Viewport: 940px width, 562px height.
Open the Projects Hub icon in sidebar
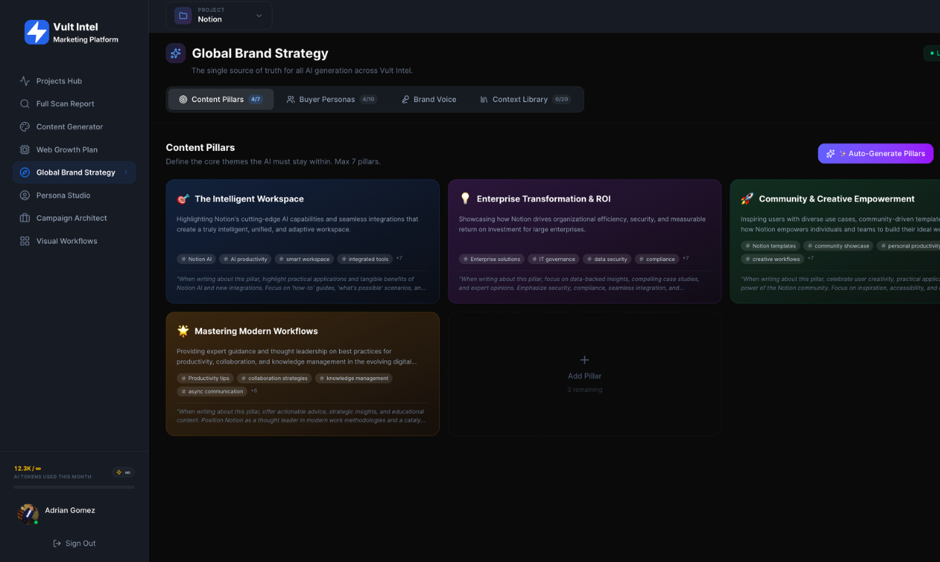coord(24,81)
